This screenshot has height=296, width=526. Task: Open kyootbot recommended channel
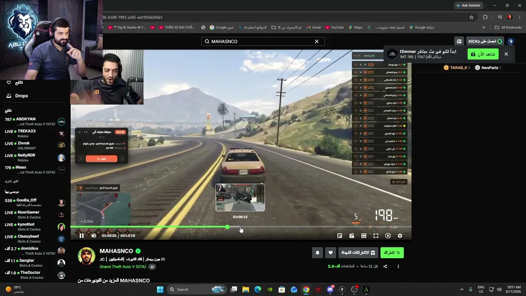point(35,227)
